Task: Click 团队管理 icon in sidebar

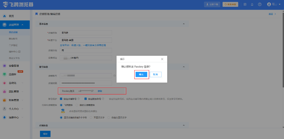Action: click(4, 92)
